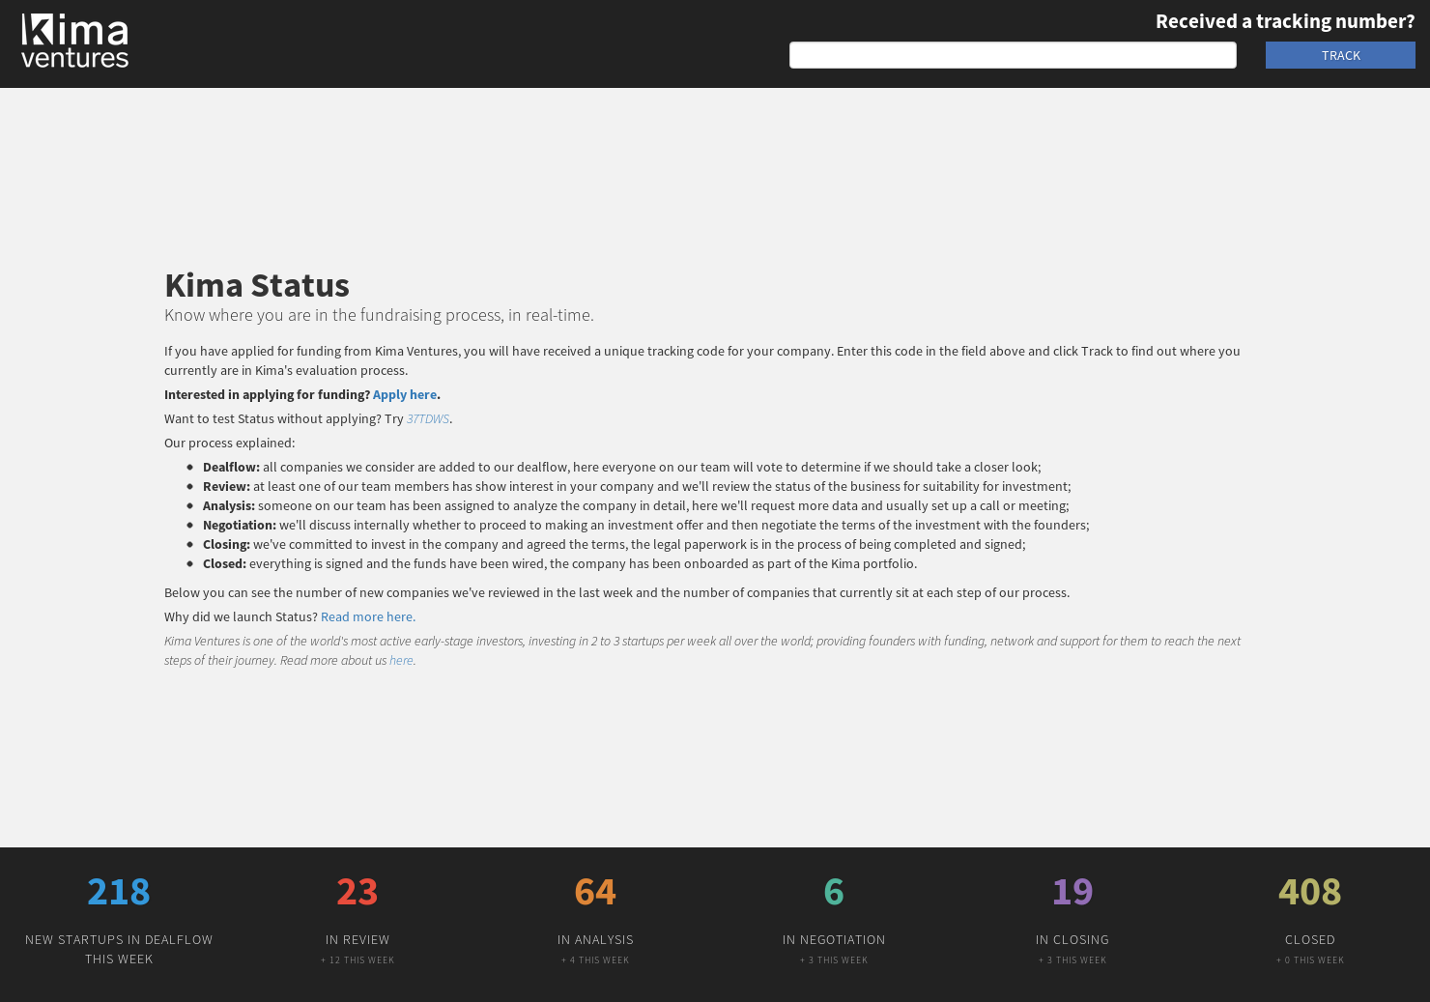Click the NEW STARTUPS IN DEALFLOW label

pyautogui.click(x=118, y=939)
